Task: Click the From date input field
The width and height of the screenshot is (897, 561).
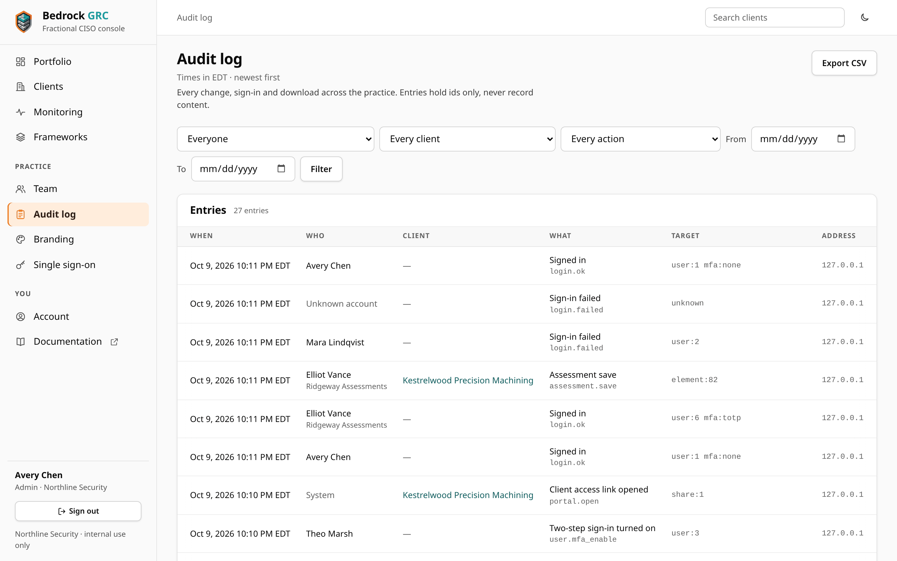Action: pos(803,139)
